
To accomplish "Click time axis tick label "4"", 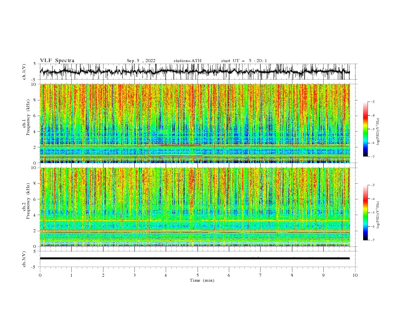I will (166, 275).
